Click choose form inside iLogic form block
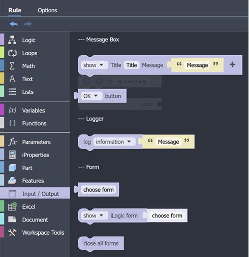Screen dimensions: 249x257 [167, 215]
